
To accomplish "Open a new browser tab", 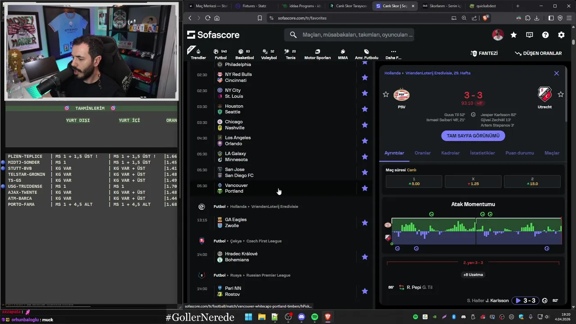I will 517,6.
